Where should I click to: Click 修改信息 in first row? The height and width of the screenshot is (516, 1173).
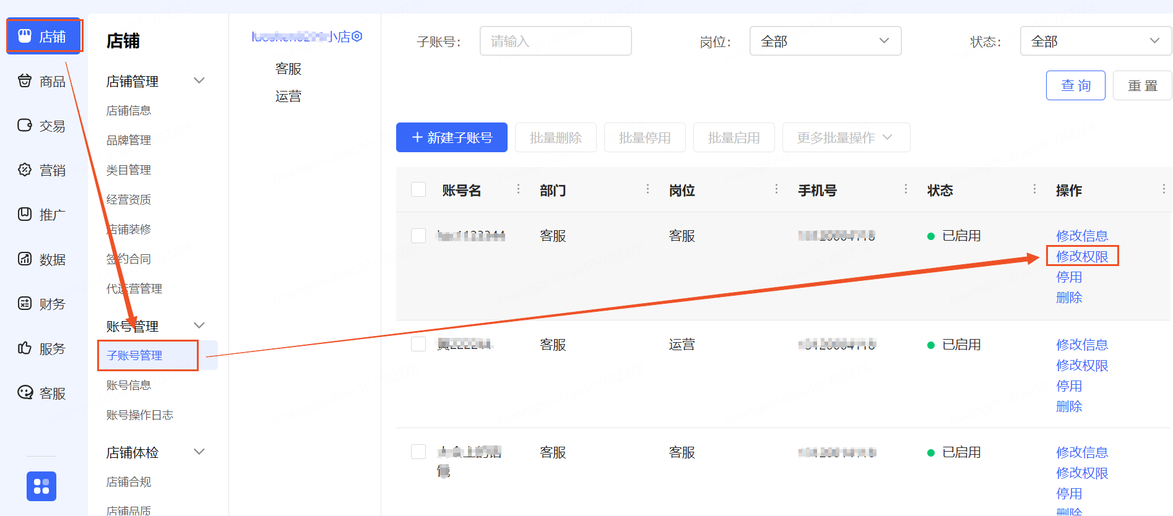coord(1082,236)
